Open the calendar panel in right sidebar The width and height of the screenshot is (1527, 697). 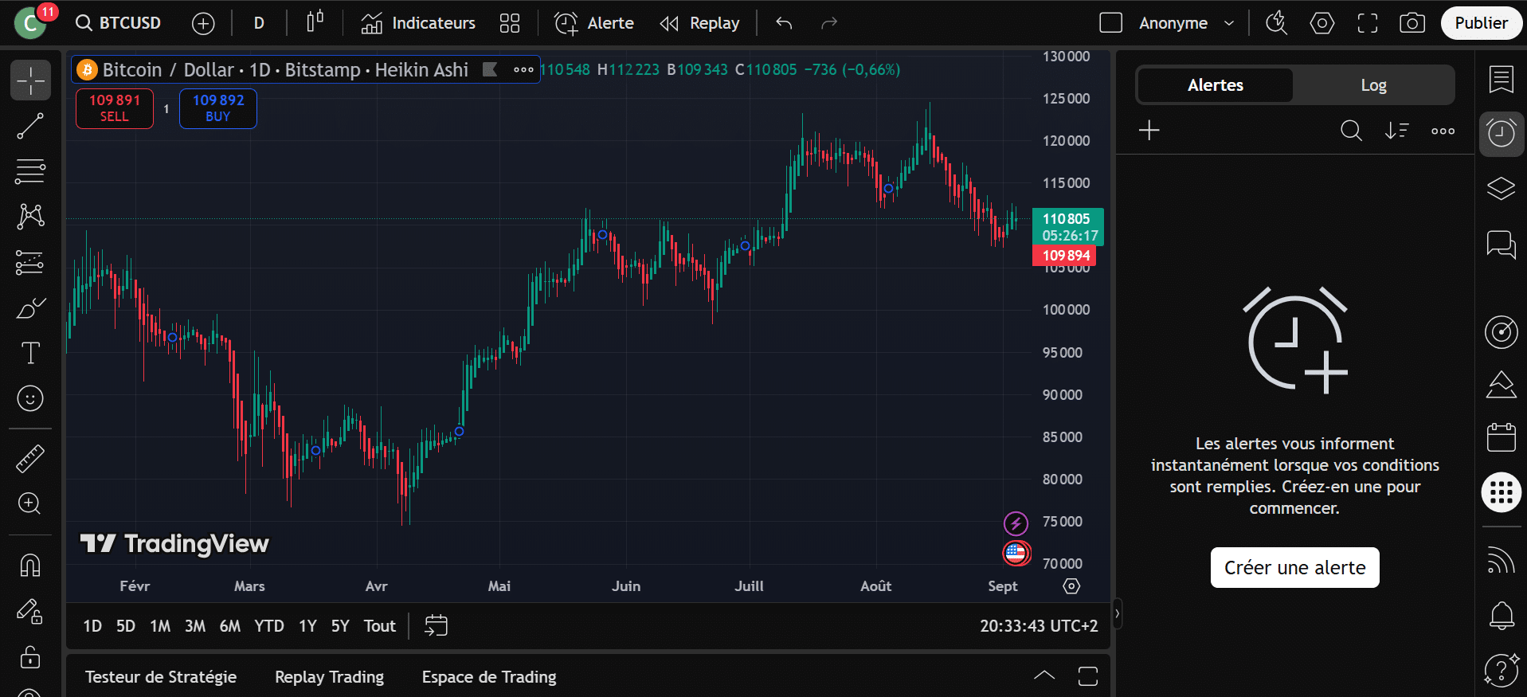(1501, 437)
